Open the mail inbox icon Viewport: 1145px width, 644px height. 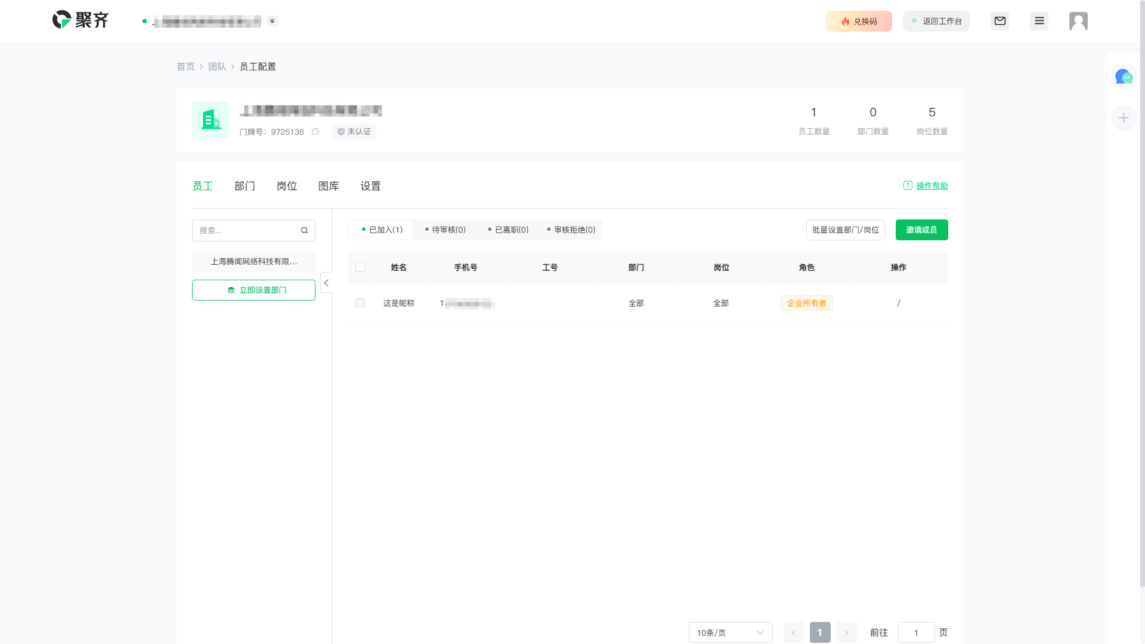(1000, 21)
